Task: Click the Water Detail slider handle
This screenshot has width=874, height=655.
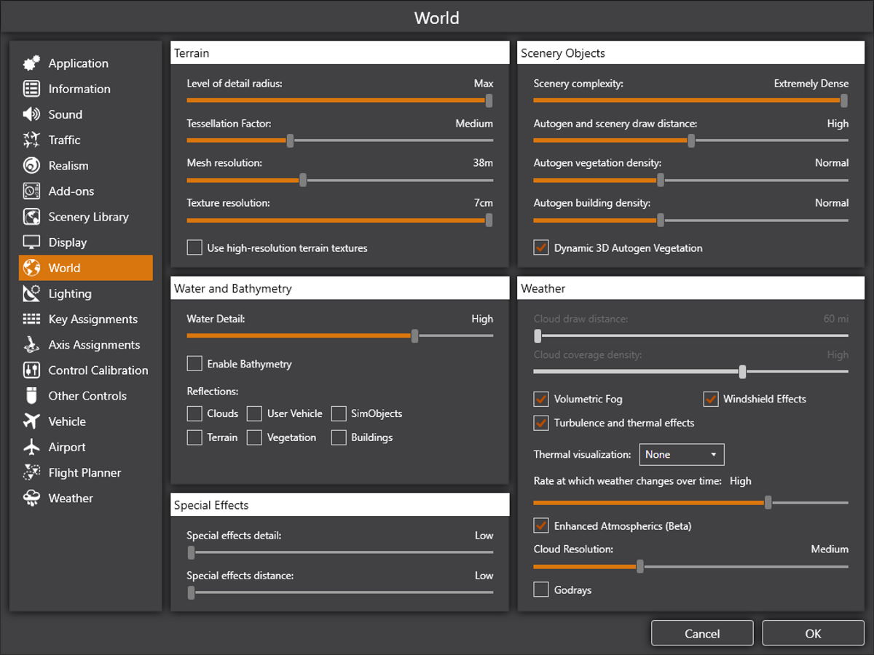Action: [414, 336]
